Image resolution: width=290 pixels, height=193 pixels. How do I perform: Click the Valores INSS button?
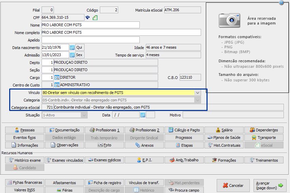pos(25,190)
